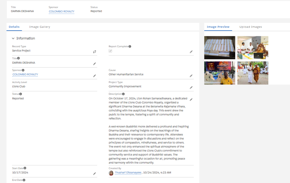Edit the Project Type pencil icon
The height and width of the screenshot is (183, 290).
191,88
